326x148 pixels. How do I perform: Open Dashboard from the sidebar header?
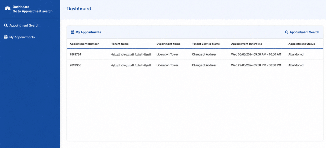pos(21,7)
